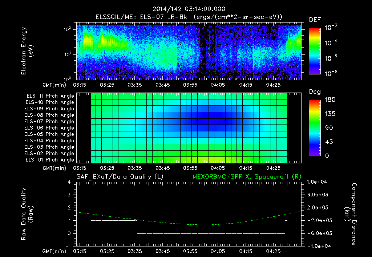The width and height of the screenshot is (372, 257).
Task: Select the ELS-06 Pitch Angle row label
Action: 49,128
